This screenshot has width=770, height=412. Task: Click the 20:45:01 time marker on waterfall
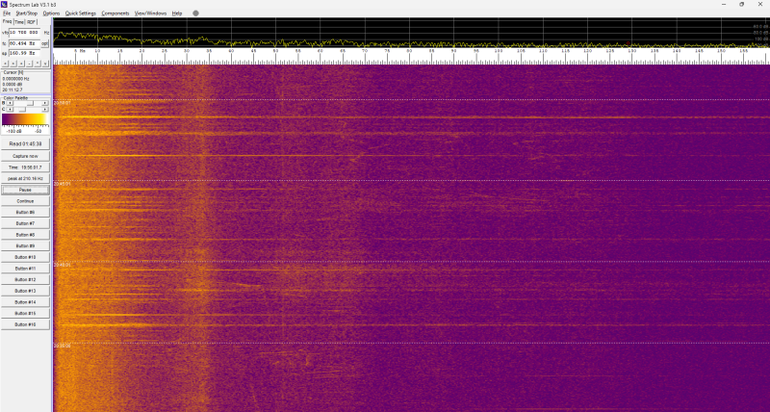tap(62, 184)
